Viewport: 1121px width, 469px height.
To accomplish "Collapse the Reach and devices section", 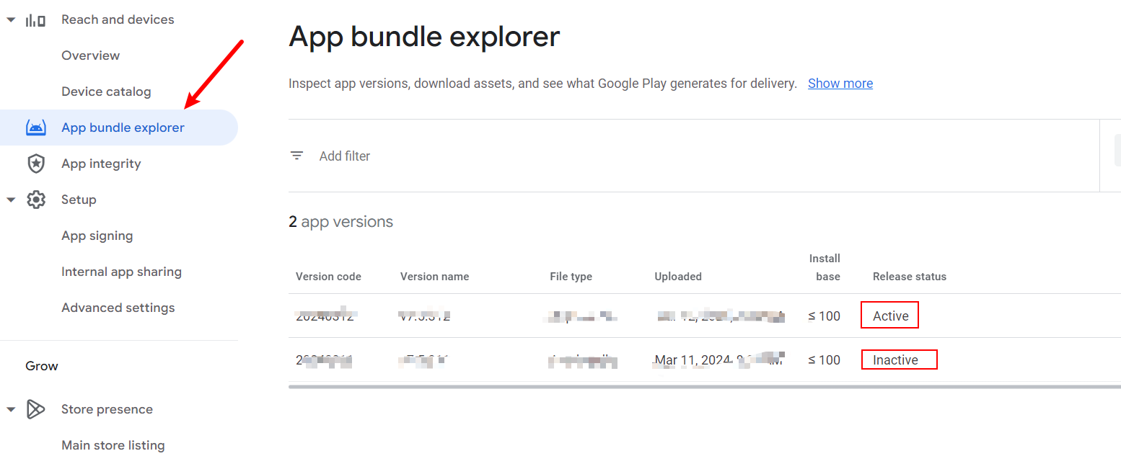I will (x=11, y=20).
